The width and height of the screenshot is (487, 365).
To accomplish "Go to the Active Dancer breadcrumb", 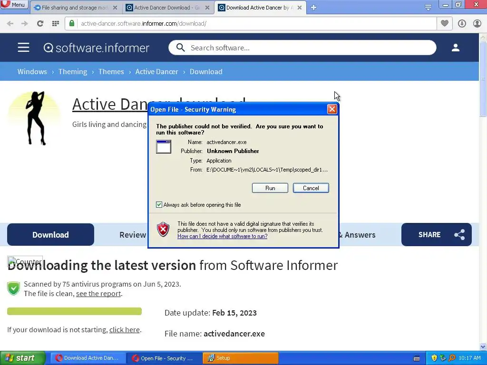I will click(156, 72).
